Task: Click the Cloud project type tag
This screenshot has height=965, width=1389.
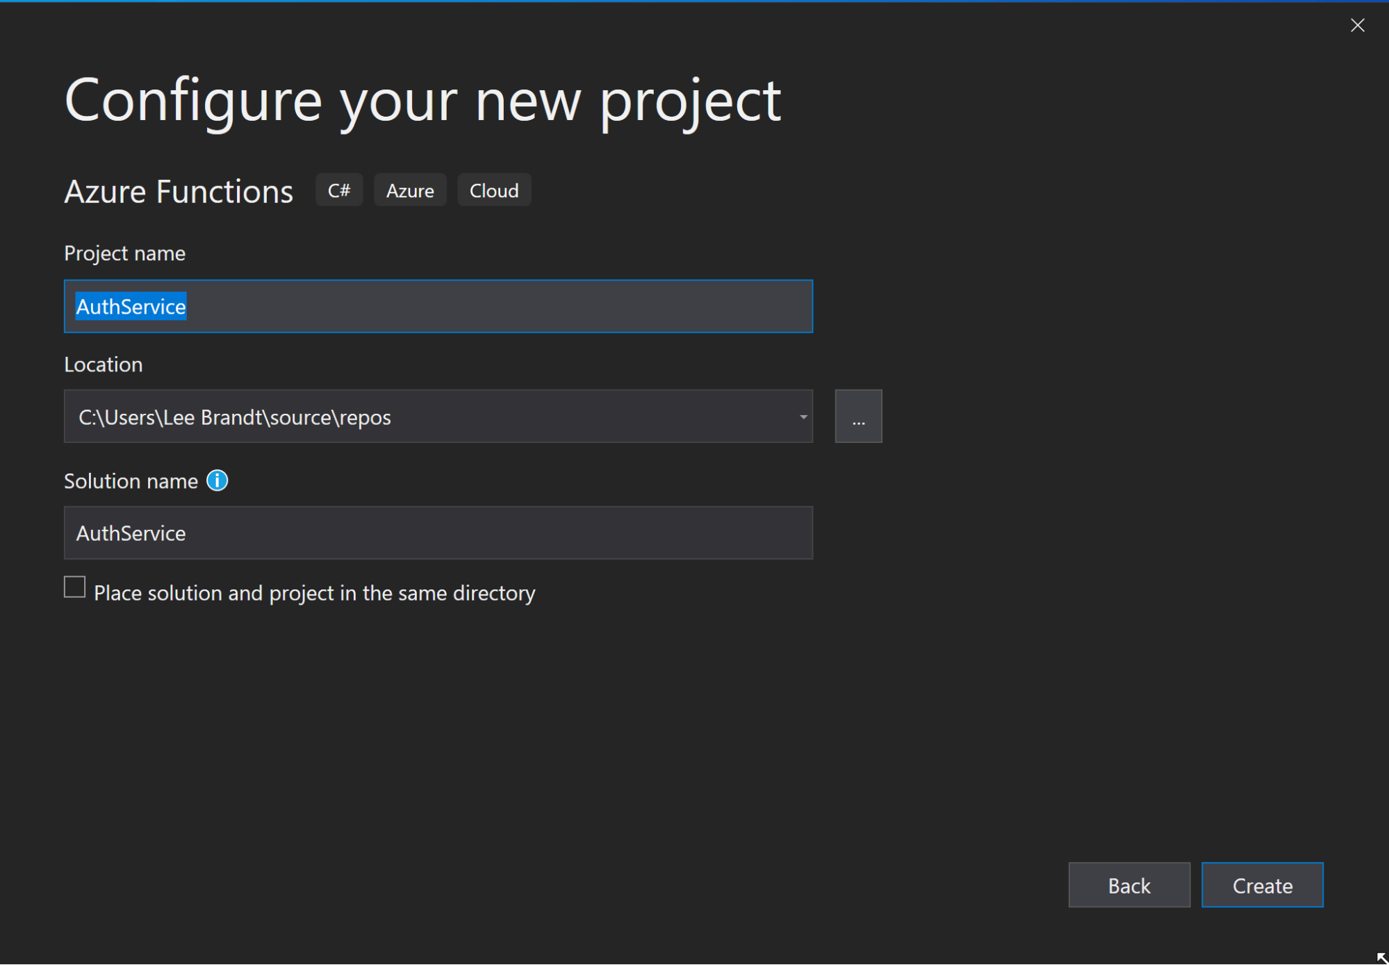Action: (494, 190)
